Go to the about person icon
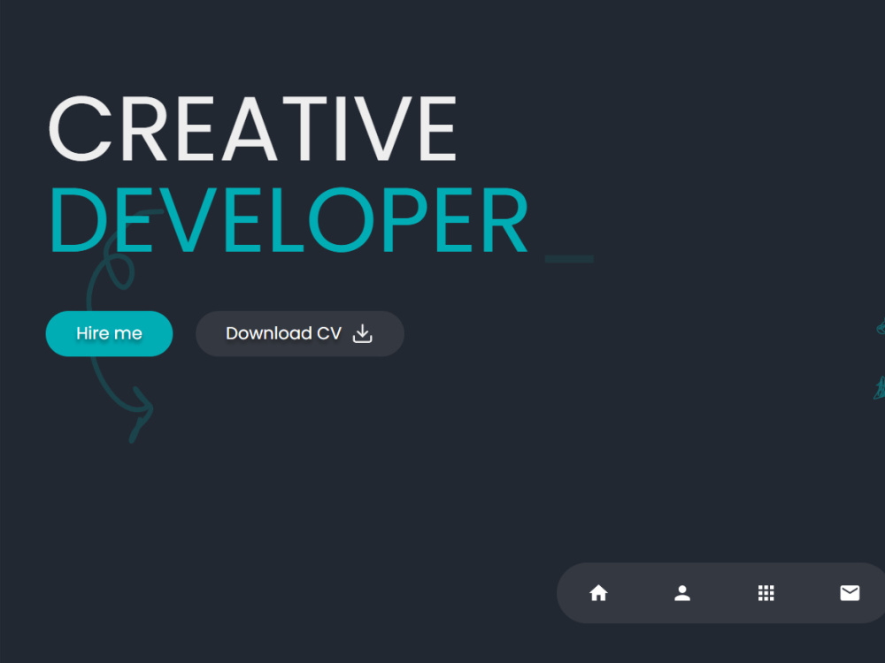The image size is (885, 663). click(681, 593)
